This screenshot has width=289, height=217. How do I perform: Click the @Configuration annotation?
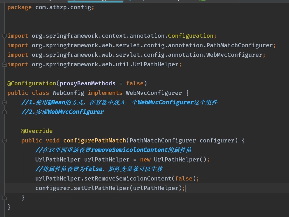pos(31,83)
